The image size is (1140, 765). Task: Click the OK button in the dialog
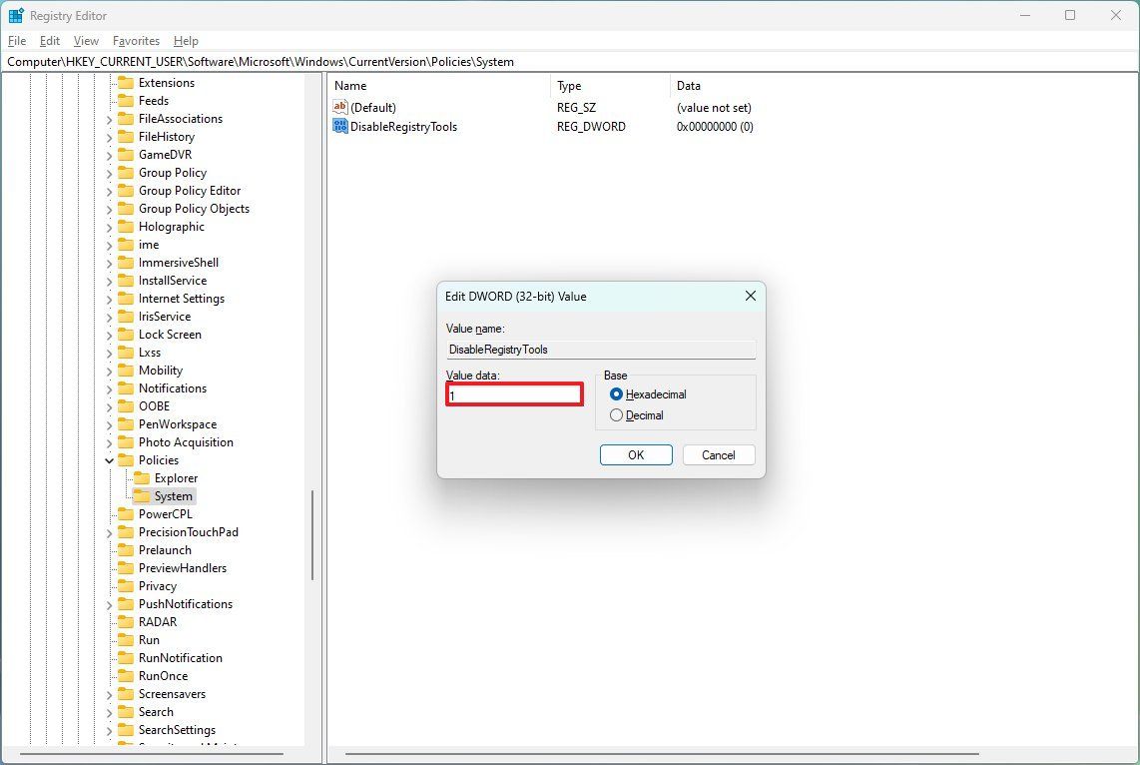[636, 454]
